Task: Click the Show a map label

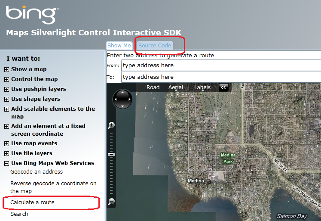Action: tap(29, 69)
